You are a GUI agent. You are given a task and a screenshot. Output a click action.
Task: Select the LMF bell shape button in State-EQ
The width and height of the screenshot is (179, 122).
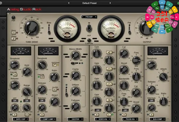point(109,84)
